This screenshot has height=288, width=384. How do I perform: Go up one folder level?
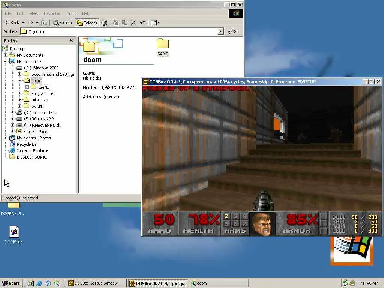tap(44, 23)
